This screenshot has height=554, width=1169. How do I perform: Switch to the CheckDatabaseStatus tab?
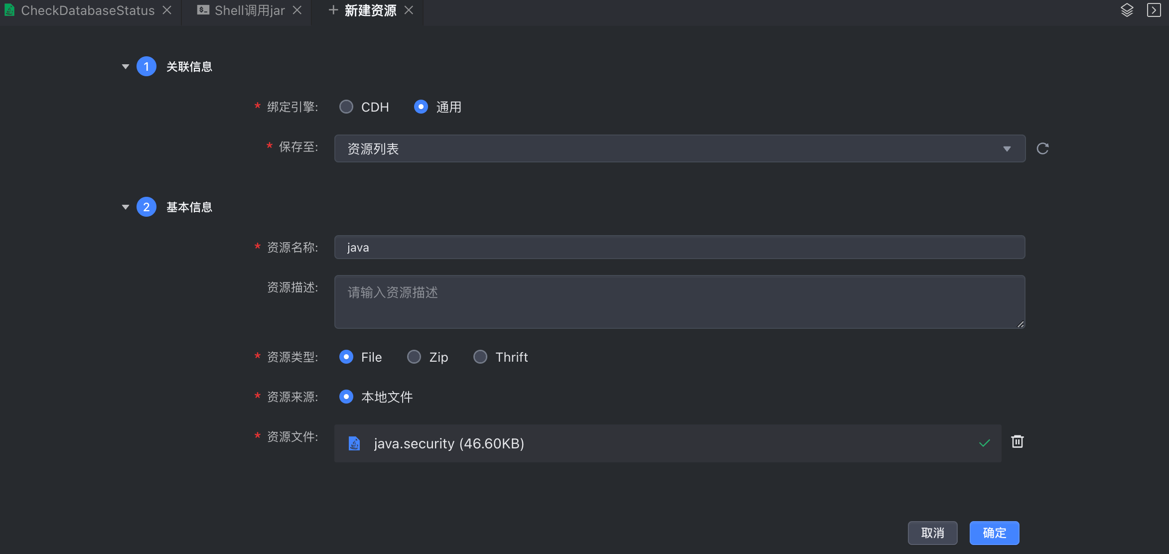point(88,10)
